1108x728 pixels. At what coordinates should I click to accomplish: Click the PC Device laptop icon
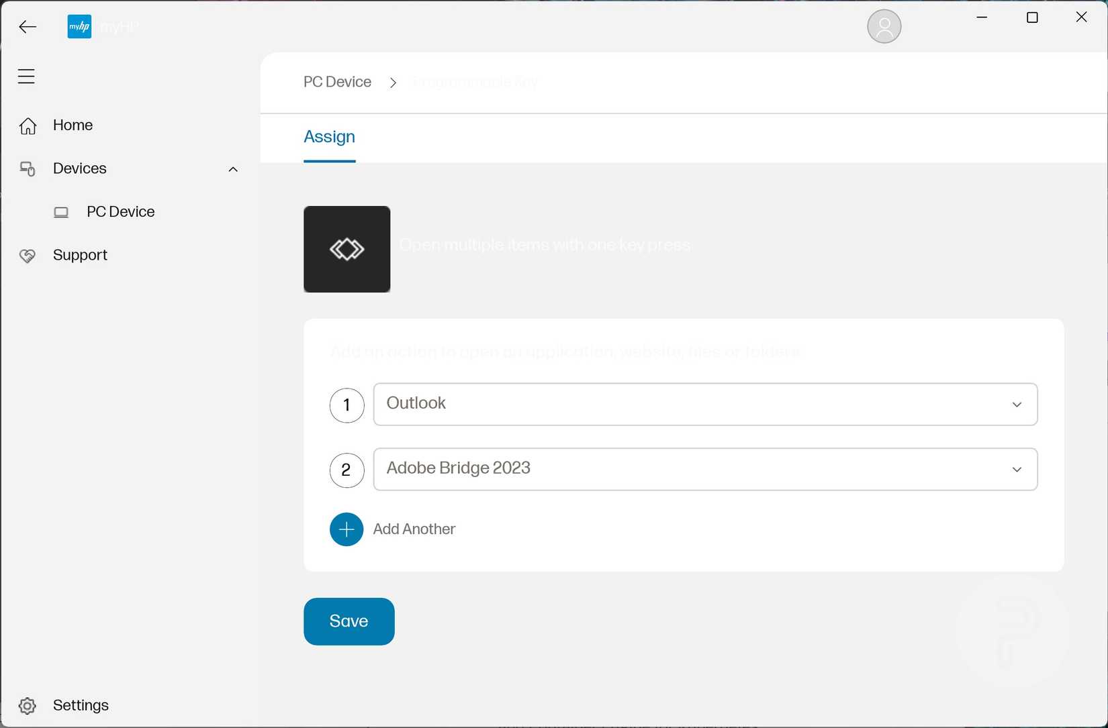click(x=61, y=213)
